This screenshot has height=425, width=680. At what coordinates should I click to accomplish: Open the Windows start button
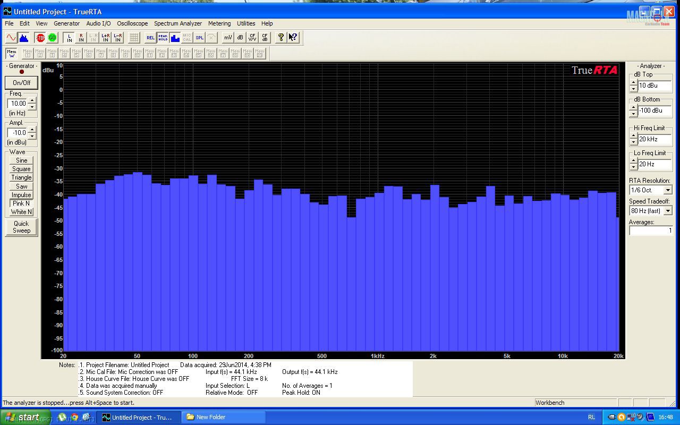pyautogui.click(x=25, y=417)
